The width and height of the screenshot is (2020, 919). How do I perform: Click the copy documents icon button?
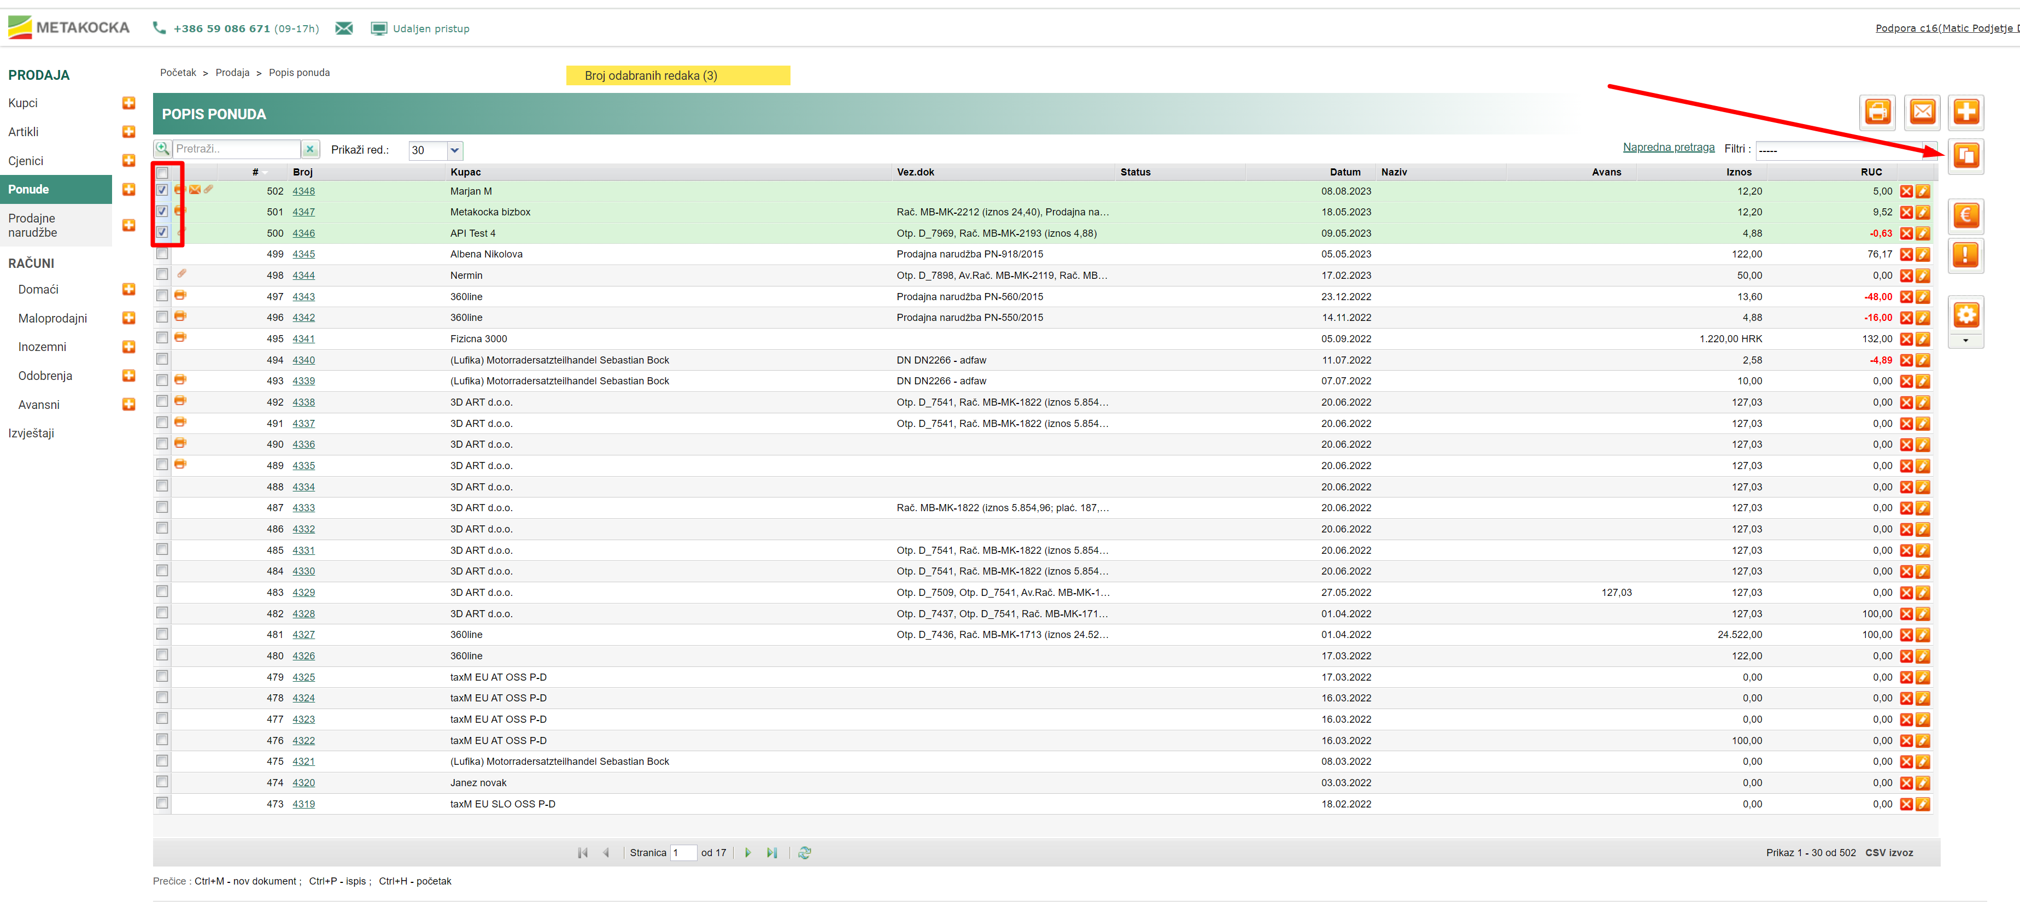click(x=1965, y=156)
